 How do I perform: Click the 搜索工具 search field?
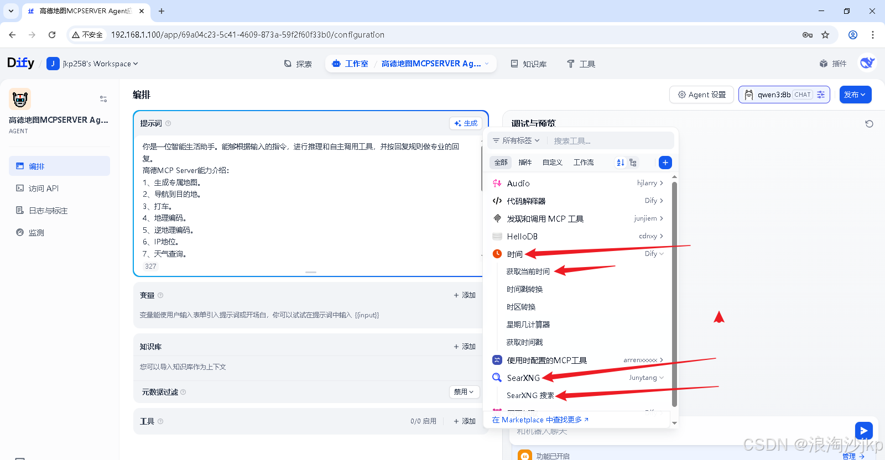(611, 140)
